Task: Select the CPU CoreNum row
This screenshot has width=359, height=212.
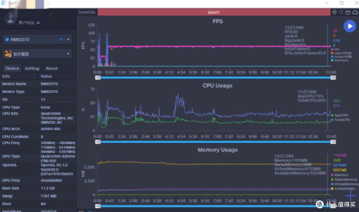Action: click(x=38, y=137)
